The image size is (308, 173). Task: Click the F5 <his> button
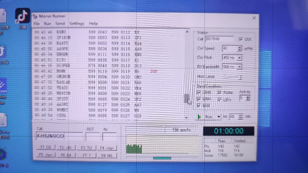(46, 155)
